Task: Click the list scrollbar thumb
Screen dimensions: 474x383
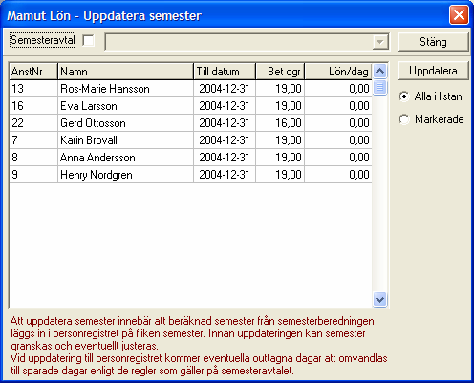Action: (379, 88)
